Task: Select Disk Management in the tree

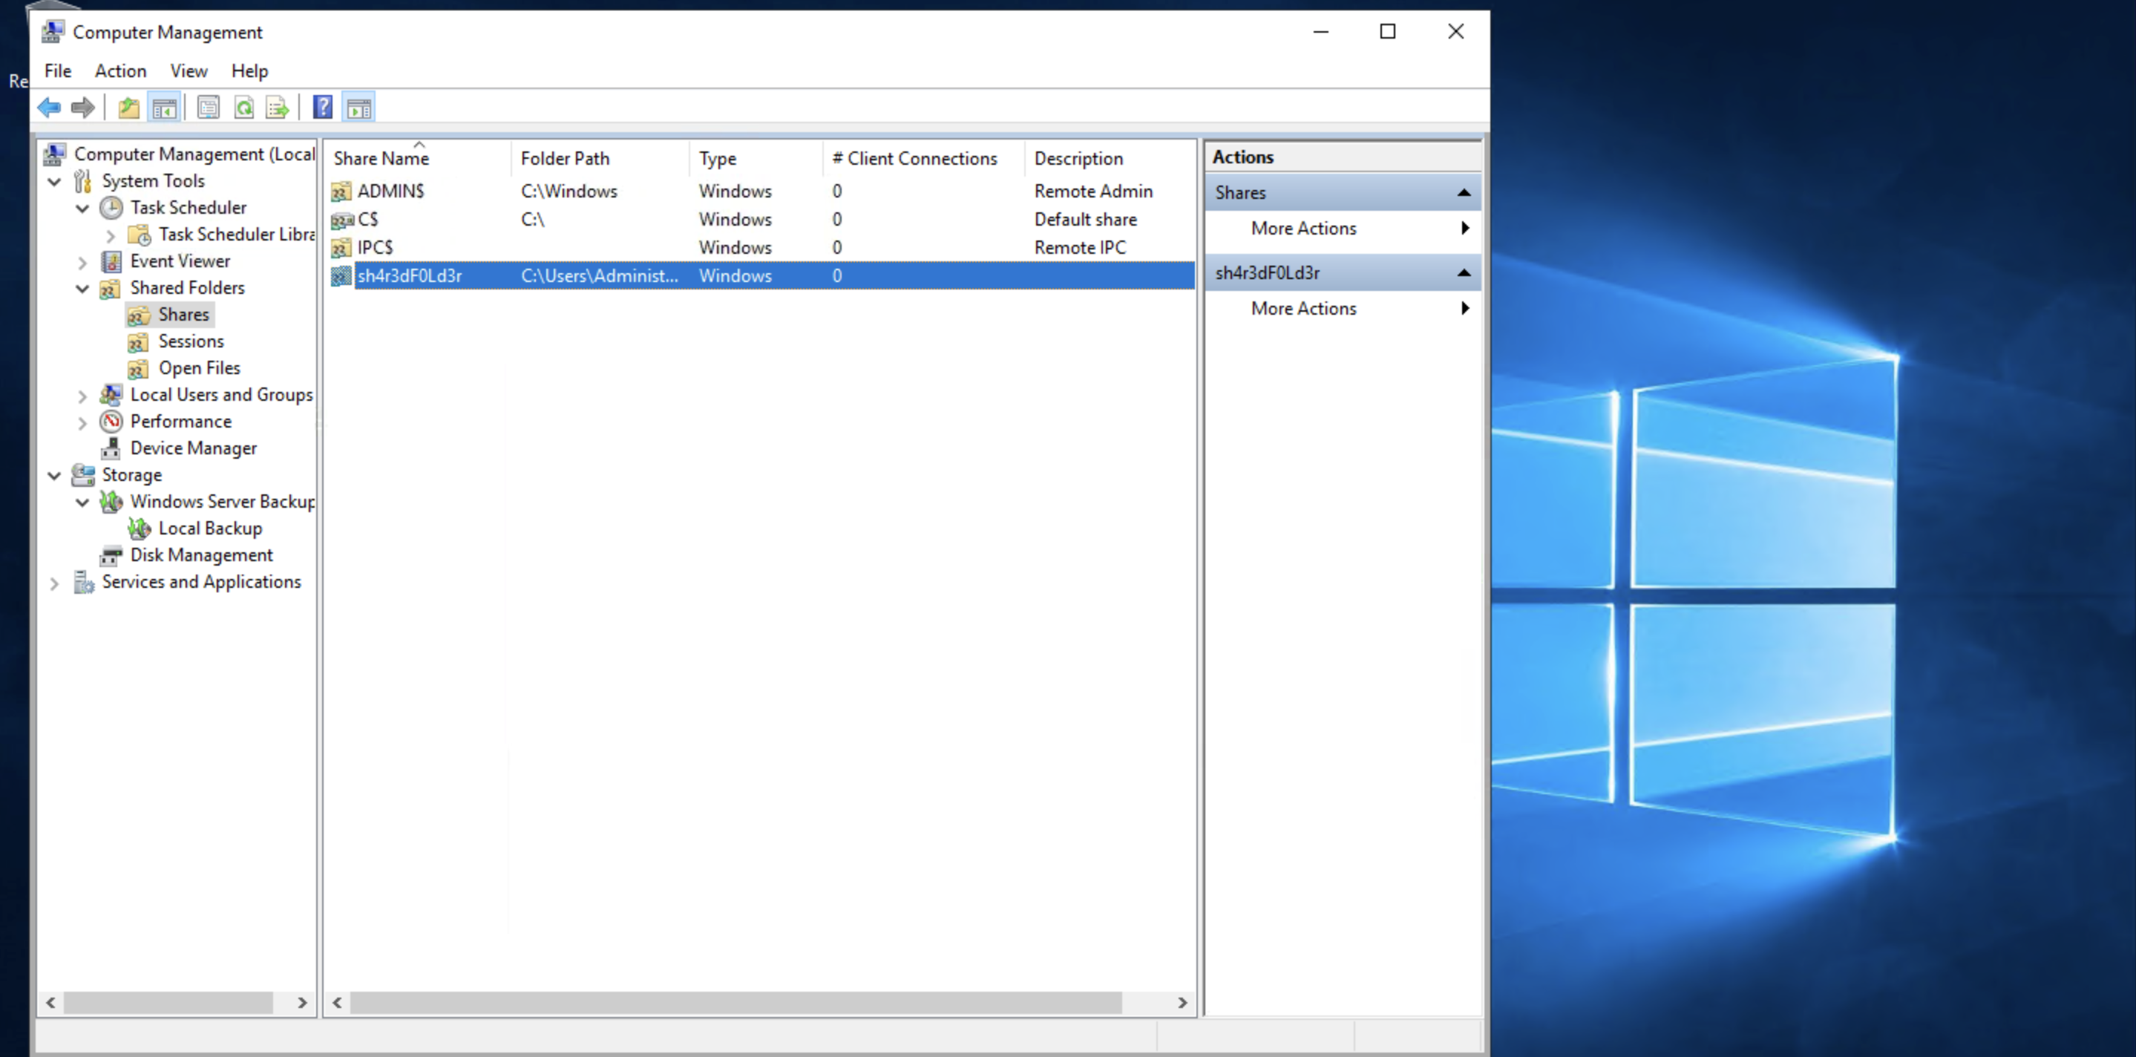Action: pyautogui.click(x=200, y=554)
